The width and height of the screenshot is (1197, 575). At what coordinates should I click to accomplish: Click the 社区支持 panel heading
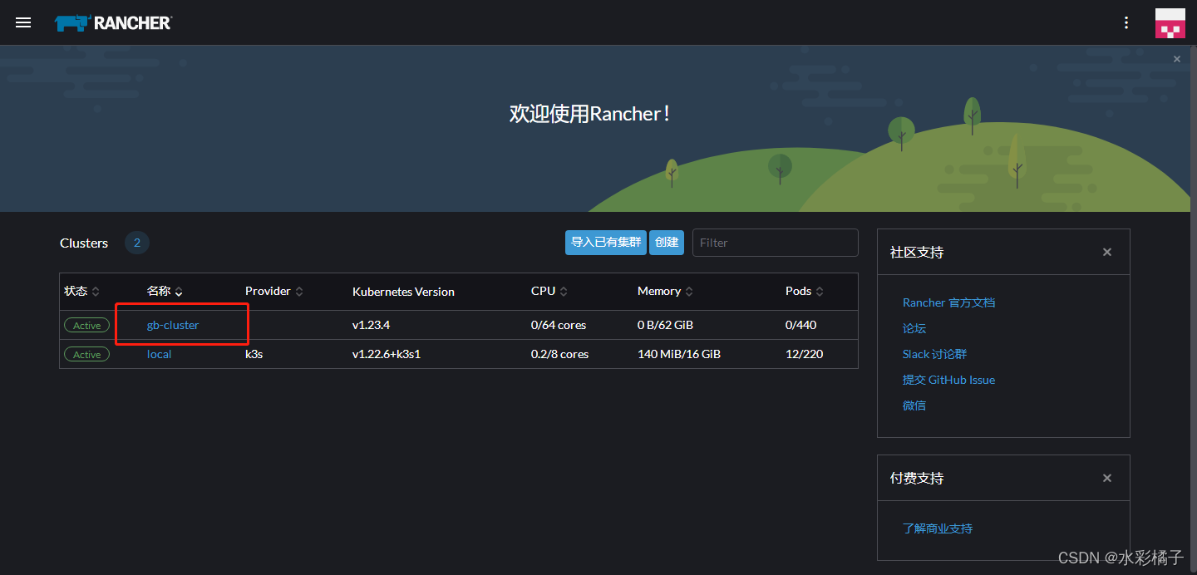[917, 252]
